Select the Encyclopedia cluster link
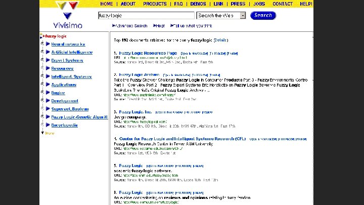The width and height of the screenshot is (364, 205). pos(64,125)
